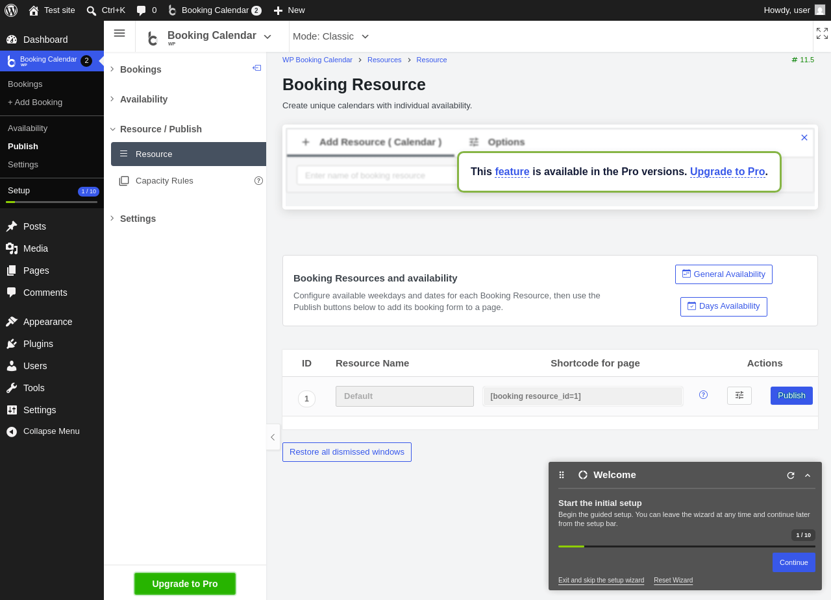Click the Welcome panel drag handle
831x600 pixels.
pyautogui.click(x=562, y=475)
